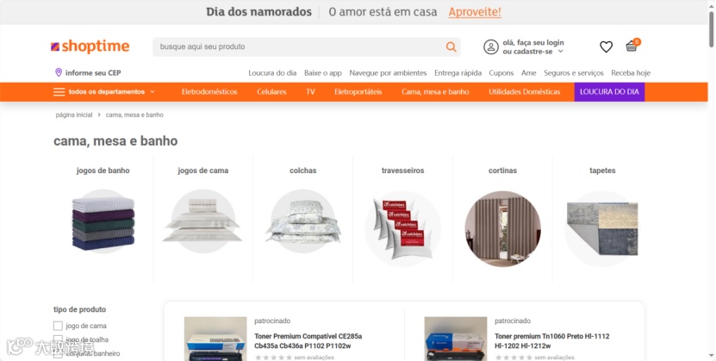Click the location pin icon

tap(59, 72)
